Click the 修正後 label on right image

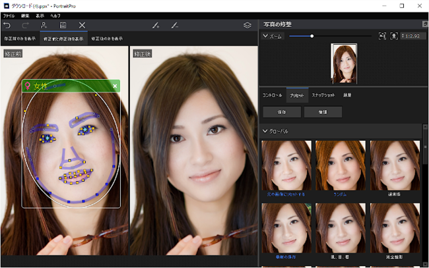coord(143,54)
